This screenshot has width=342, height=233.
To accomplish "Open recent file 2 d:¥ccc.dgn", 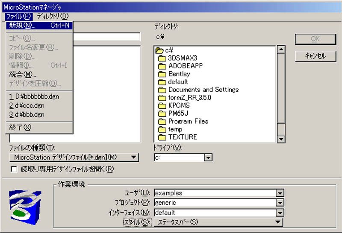I will point(39,105).
